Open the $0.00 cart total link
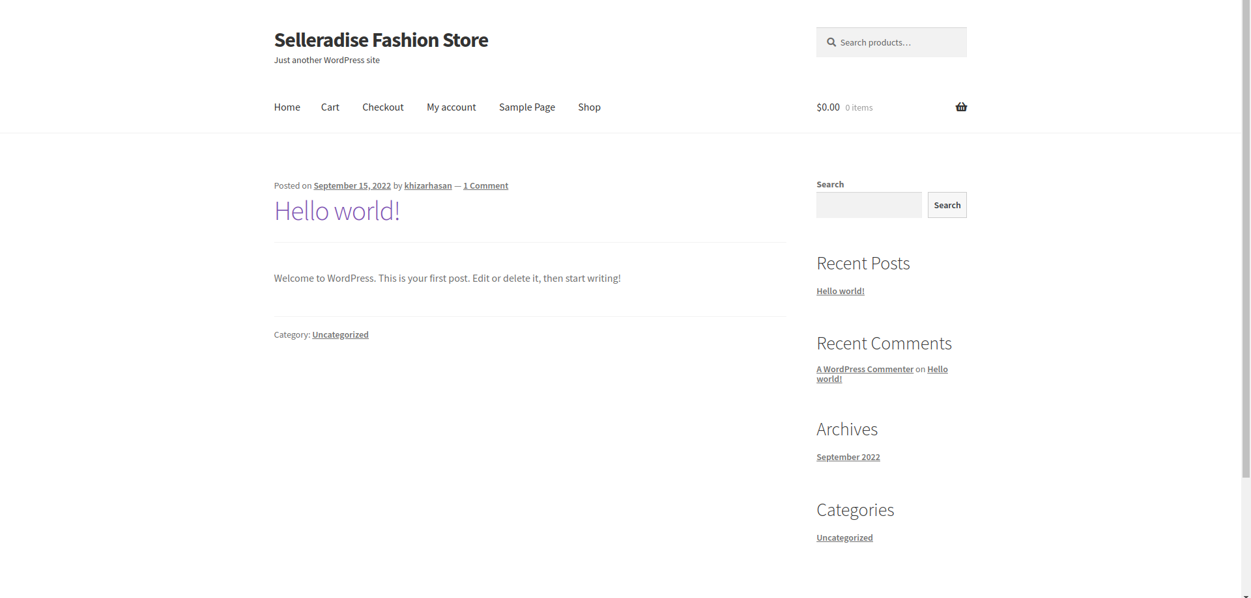 [x=828, y=107]
